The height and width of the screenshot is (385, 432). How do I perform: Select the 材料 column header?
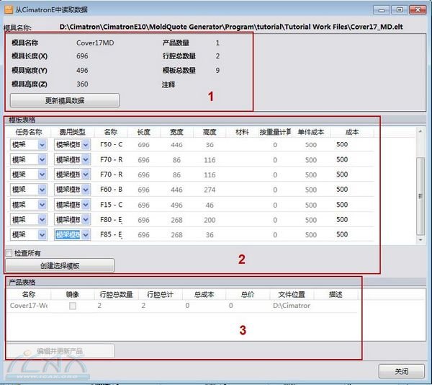point(242,132)
